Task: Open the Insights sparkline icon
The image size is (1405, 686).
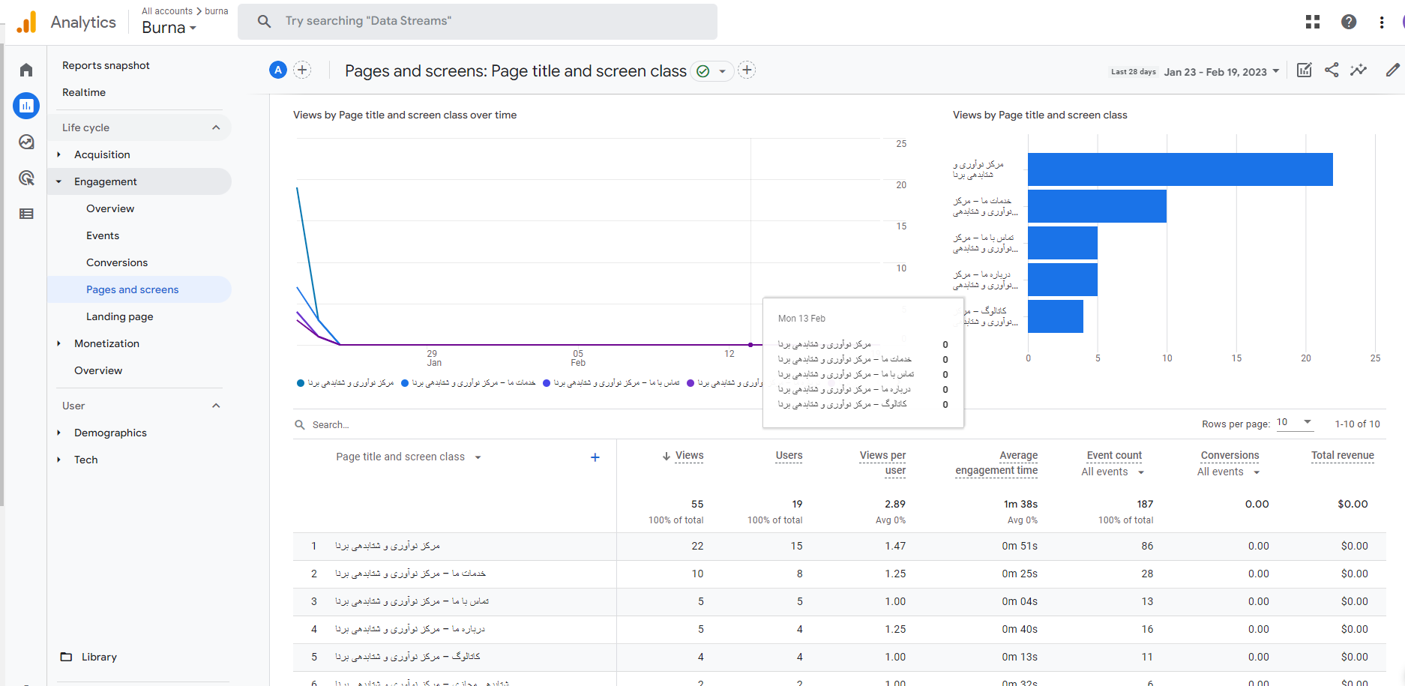Action: pyautogui.click(x=1359, y=70)
